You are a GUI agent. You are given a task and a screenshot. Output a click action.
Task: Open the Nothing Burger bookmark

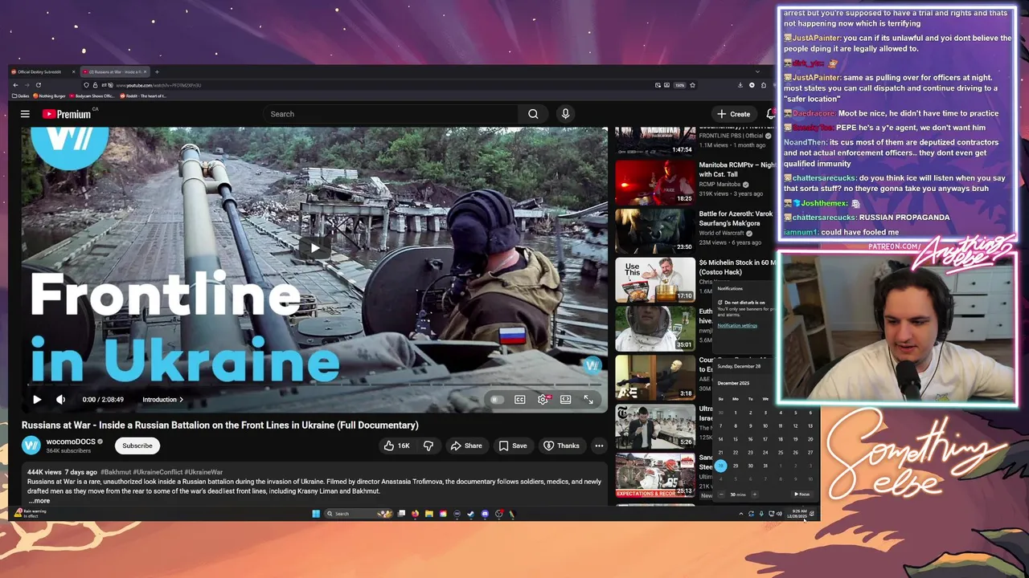(x=50, y=96)
